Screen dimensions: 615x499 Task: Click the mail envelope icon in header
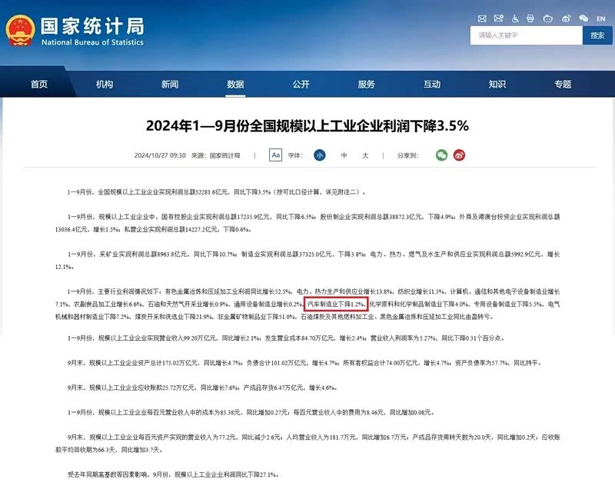pyautogui.click(x=482, y=18)
